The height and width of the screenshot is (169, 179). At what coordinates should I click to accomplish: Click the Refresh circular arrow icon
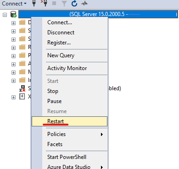point(74,4)
